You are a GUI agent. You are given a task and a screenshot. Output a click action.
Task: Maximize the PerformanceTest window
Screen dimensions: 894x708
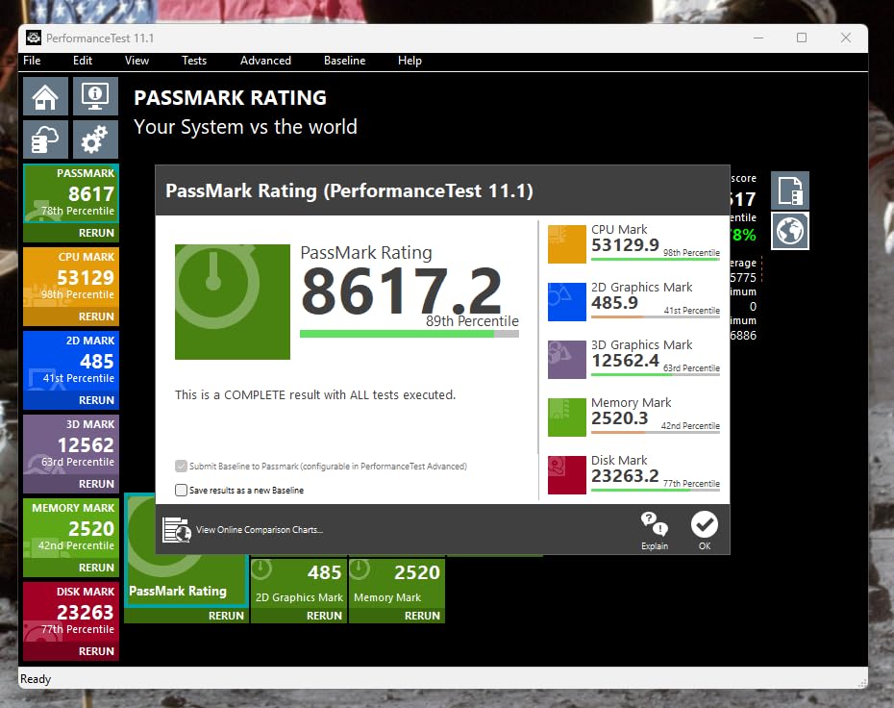pos(802,38)
